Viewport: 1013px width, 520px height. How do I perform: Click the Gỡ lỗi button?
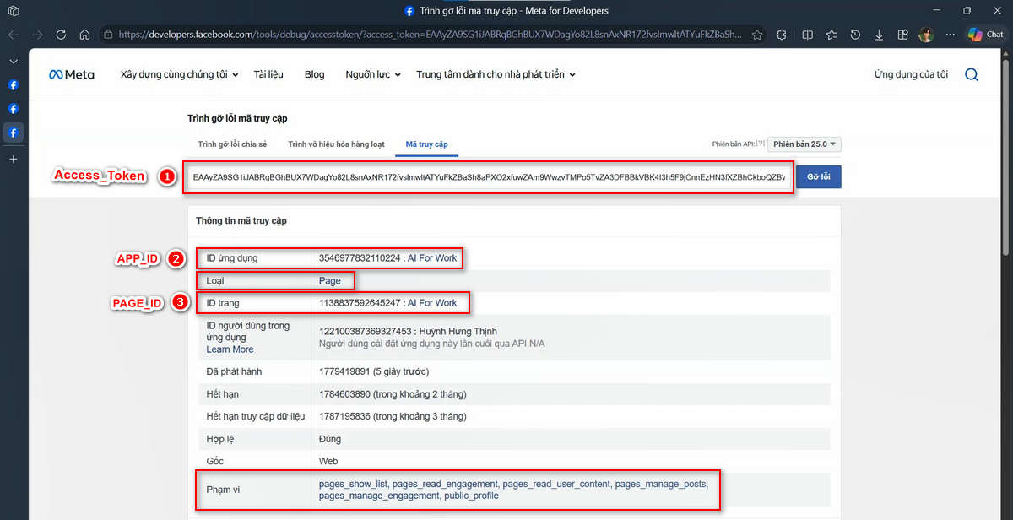[819, 177]
